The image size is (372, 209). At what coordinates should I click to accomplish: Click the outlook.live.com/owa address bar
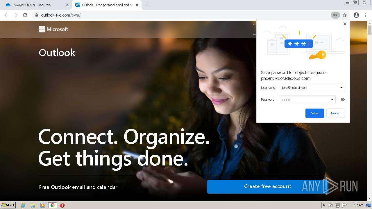(180, 15)
